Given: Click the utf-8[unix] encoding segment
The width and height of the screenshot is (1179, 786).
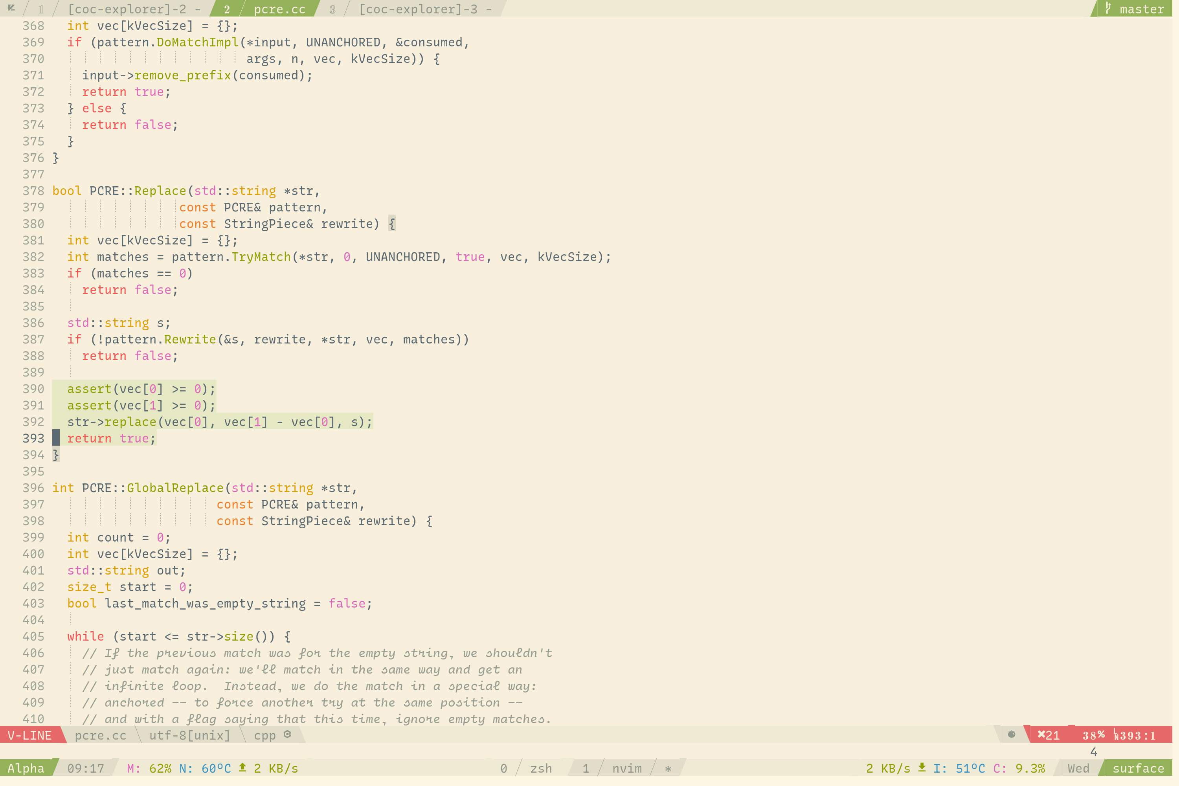Looking at the screenshot, I should pyautogui.click(x=189, y=735).
